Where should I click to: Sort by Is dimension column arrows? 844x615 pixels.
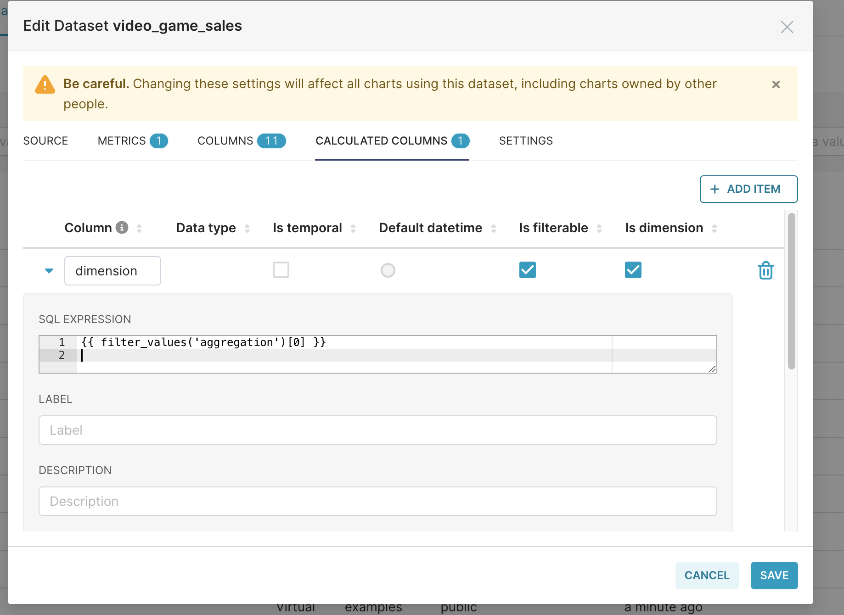click(715, 228)
